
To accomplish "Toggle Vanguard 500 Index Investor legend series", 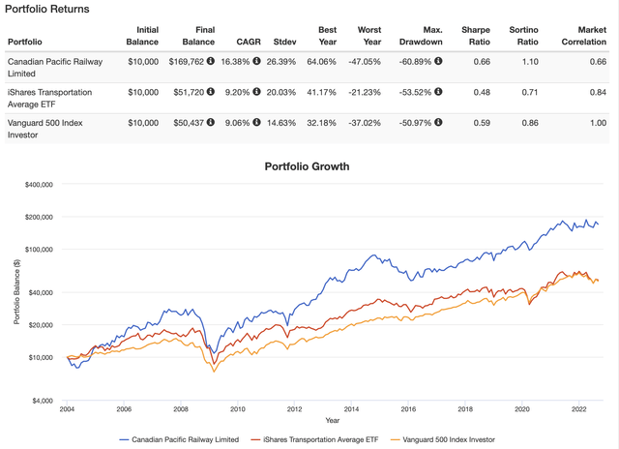I will [x=445, y=439].
